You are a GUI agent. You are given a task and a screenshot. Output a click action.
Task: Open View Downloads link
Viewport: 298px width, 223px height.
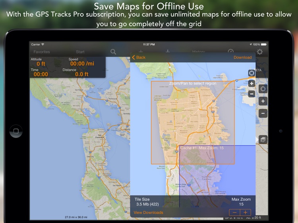pyautogui.click(x=148, y=213)
